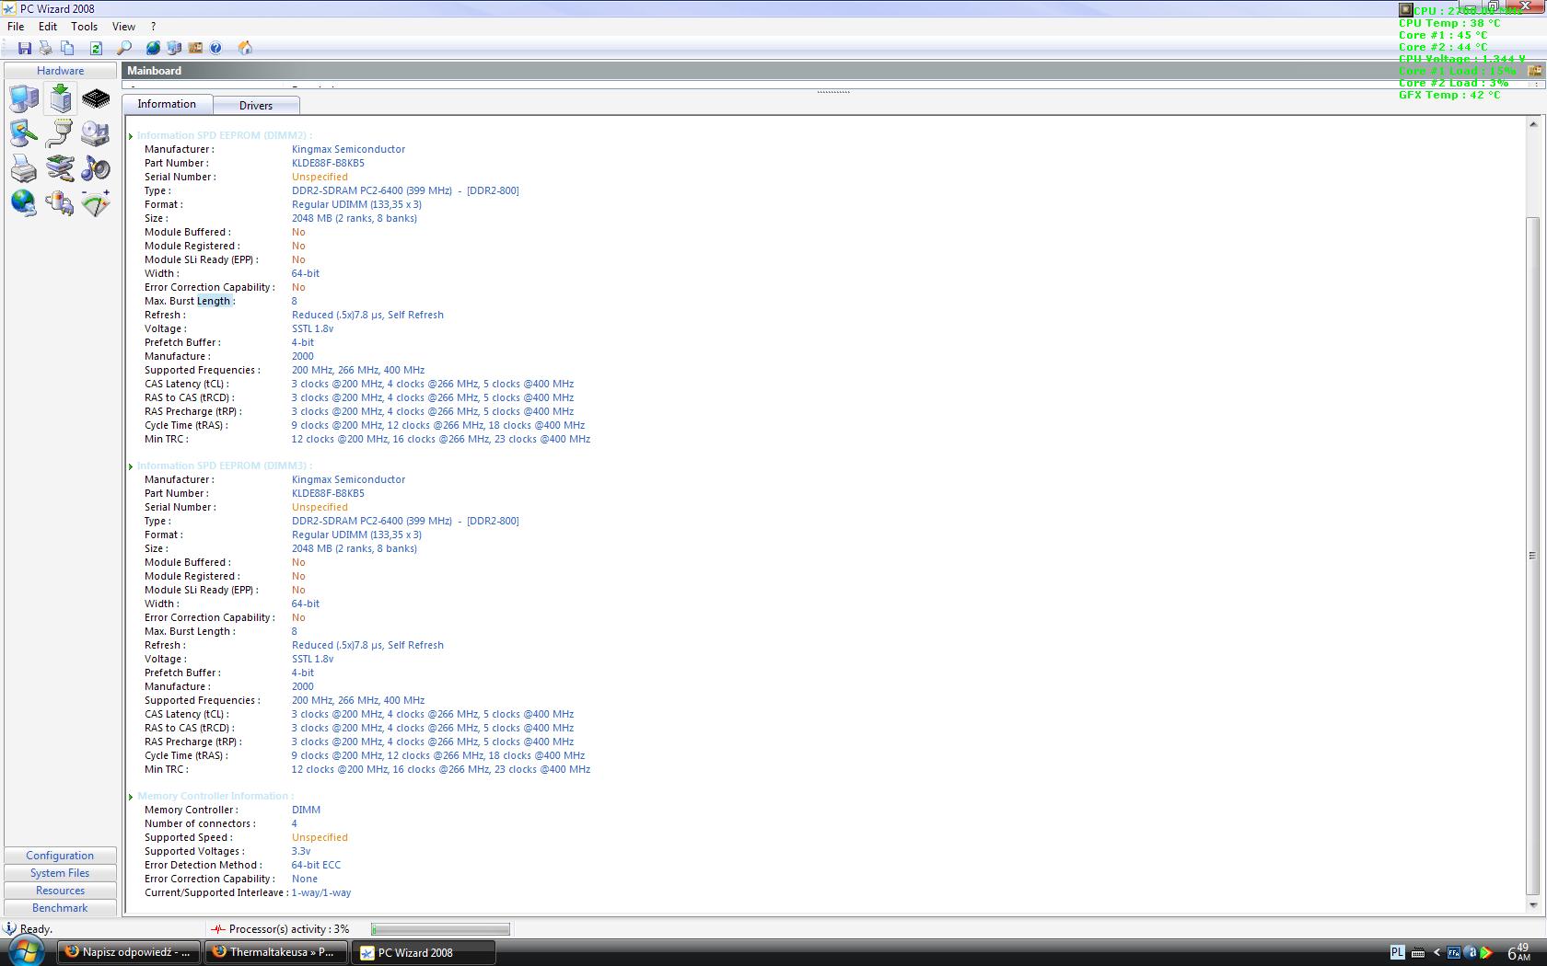Switch to Thermaltakeusa Firefox taskbar window

pos(276,952)
